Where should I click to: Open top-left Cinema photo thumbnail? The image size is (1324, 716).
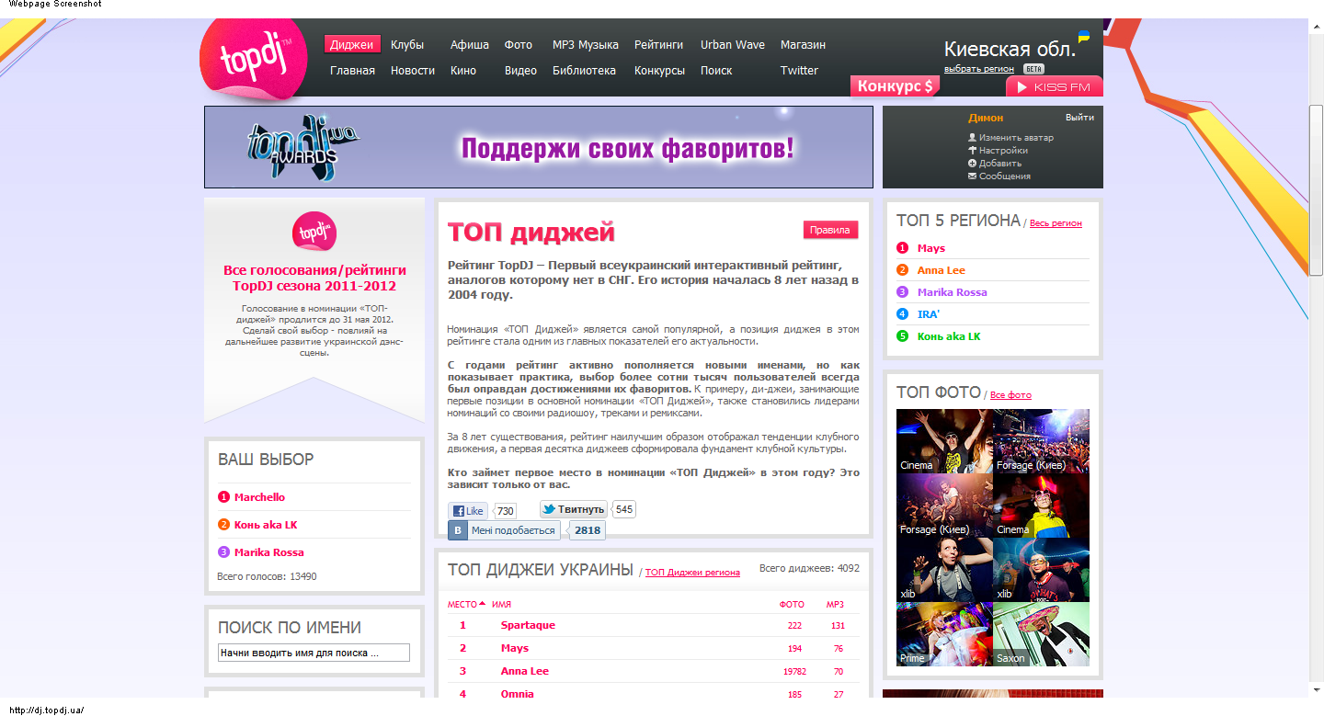pos(944,441)
